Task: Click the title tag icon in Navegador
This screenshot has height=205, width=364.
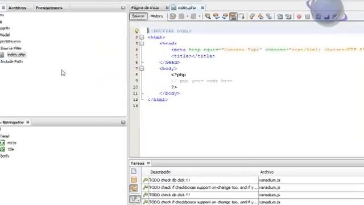Action: [x=2, y=149]
